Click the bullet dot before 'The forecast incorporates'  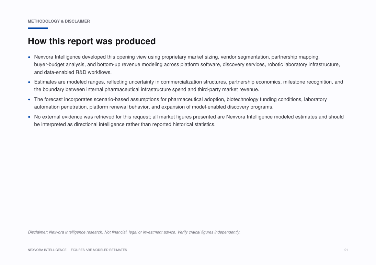coord(29,100)
